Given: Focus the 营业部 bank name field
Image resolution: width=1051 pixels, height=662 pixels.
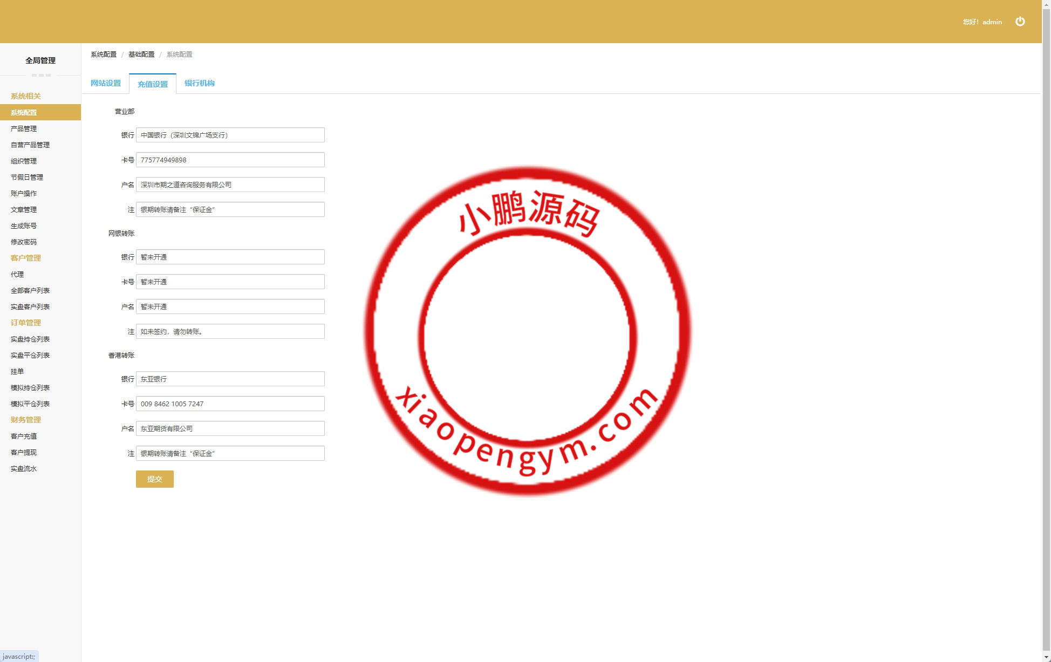Looking at the screenshot, I should (x=230, y=135).
